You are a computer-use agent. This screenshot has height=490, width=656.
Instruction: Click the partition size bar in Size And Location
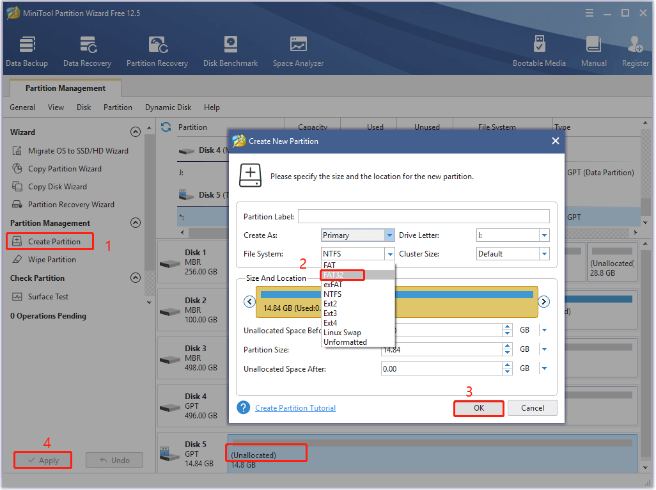click(396, 302)
